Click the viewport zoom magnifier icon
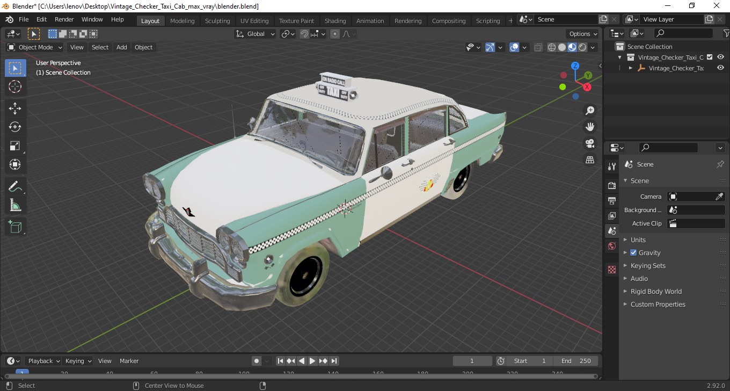Screen dimensions: 730x391 [590, 111]
